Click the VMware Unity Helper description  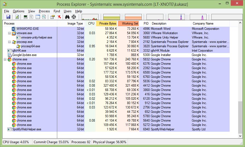click(x=164, y=37)
